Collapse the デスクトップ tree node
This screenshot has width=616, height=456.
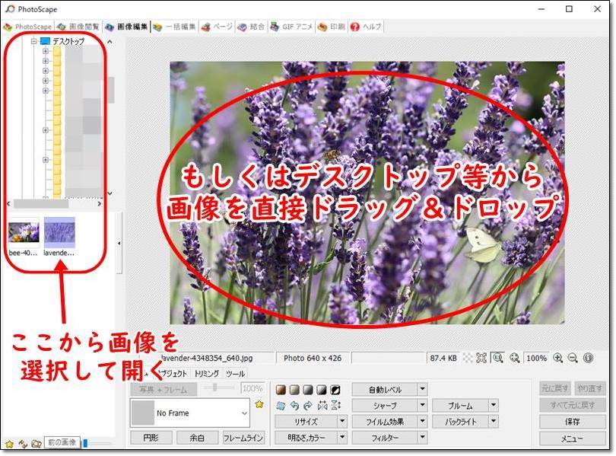coord(33,41)
